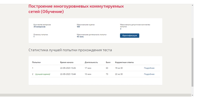This screenshot has width=202, height=102.
Task: Click the maximum score value 100
Action: pos(78,27)
